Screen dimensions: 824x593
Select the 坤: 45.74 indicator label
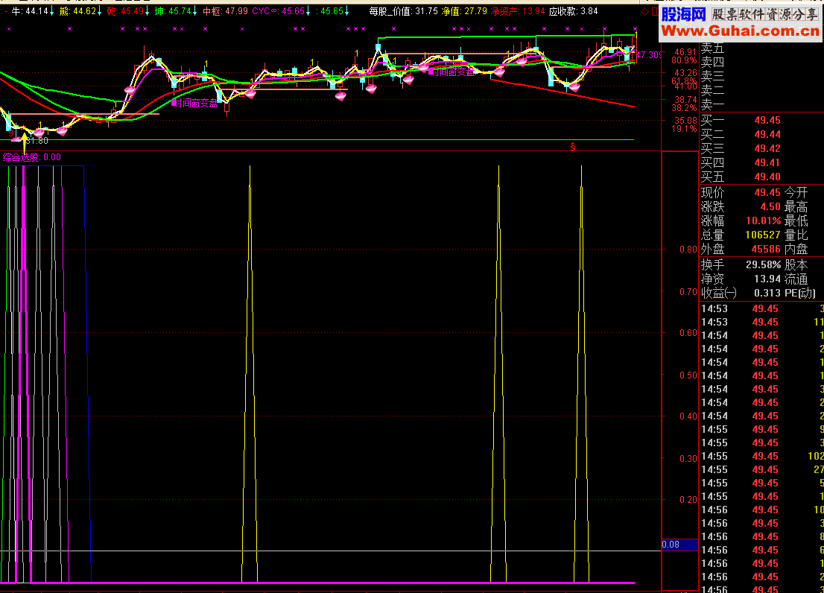[x=176, y=11]
